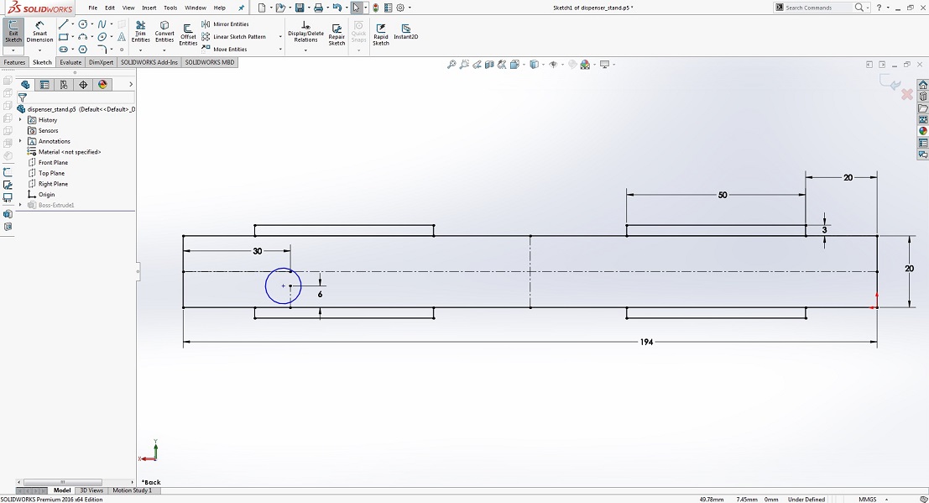Activate the Smart Dimension tool
The image size is (929, 503).
[39, 31]
